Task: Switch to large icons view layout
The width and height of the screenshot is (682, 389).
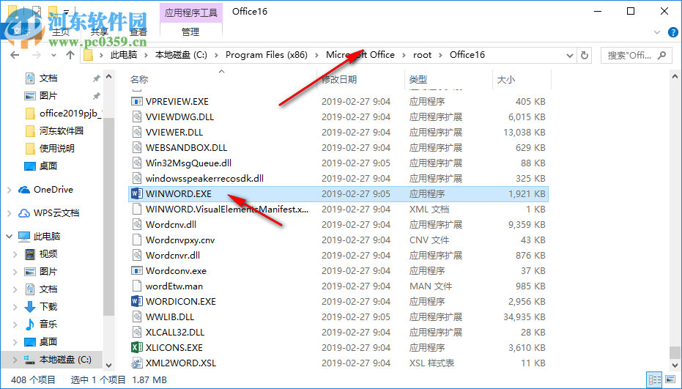Action: [670, 379]
